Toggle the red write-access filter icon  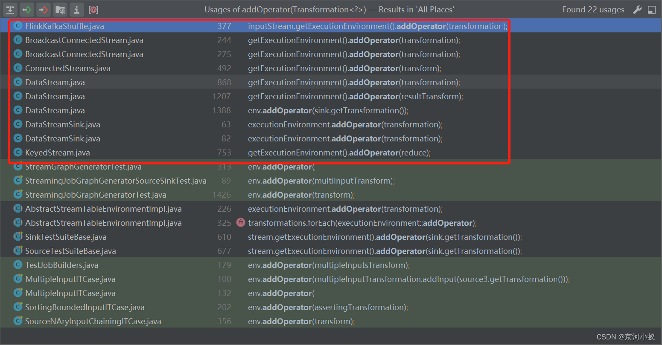44,9
